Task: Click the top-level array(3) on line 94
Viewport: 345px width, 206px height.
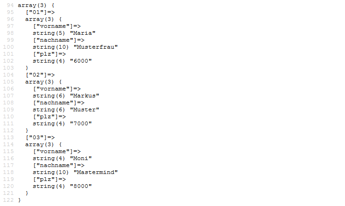Action: point(32,5)
